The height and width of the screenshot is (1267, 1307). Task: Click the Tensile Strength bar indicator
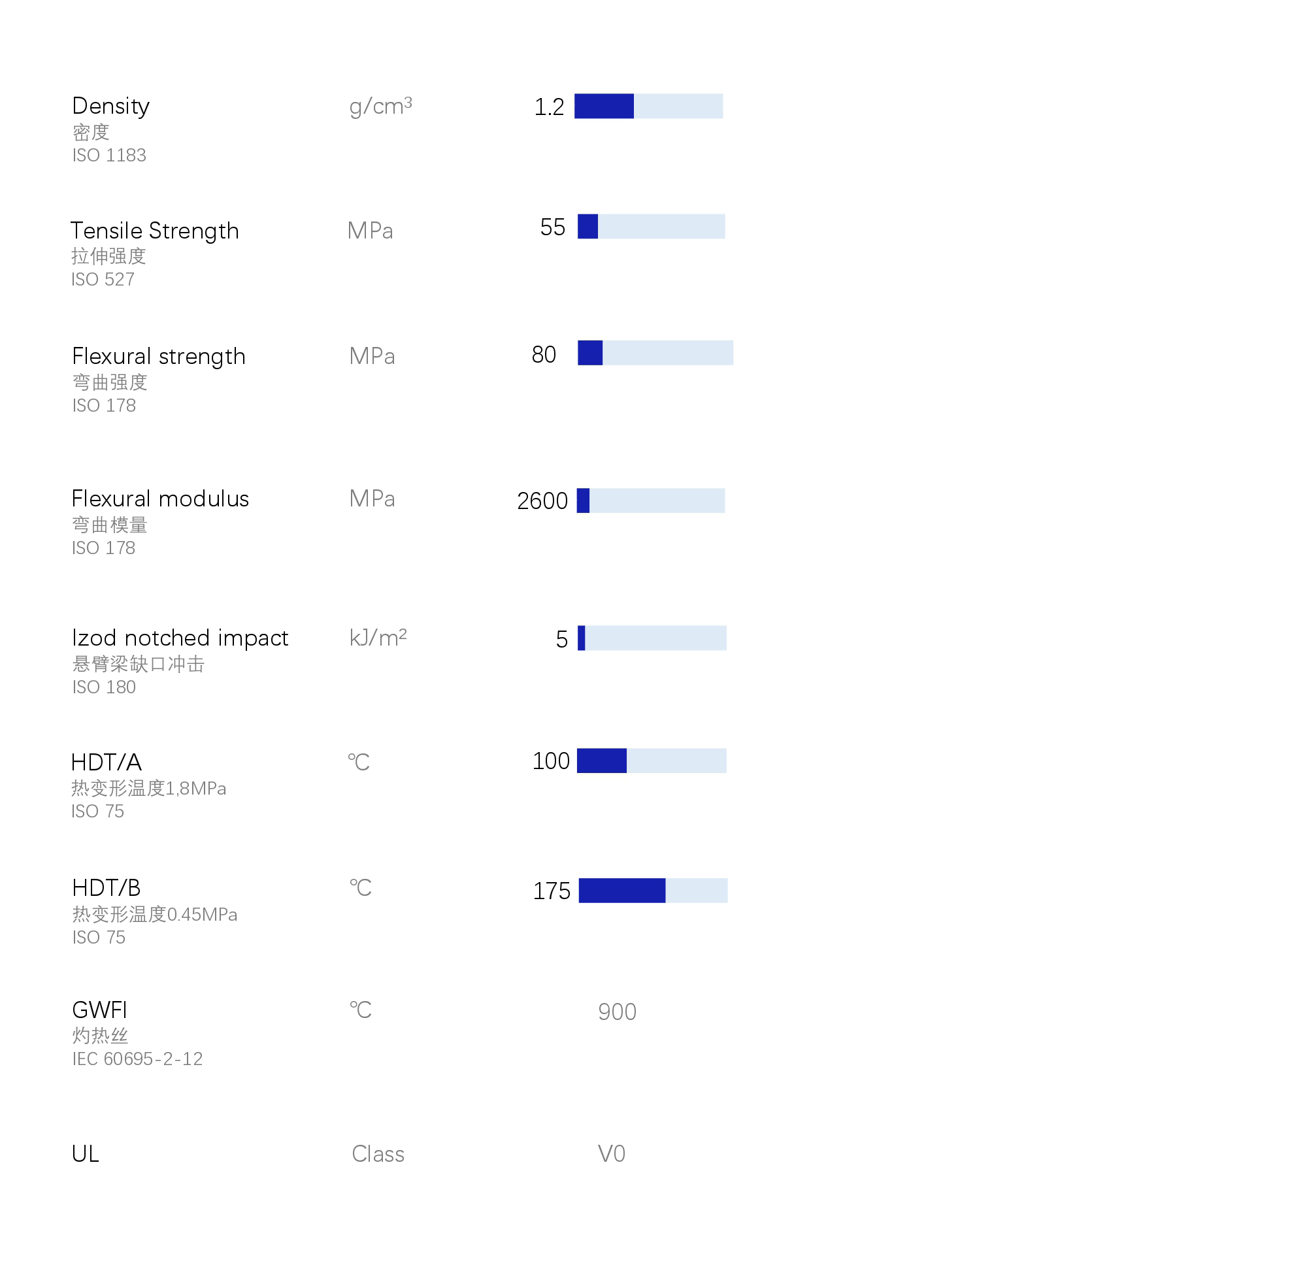pos(651,227)
